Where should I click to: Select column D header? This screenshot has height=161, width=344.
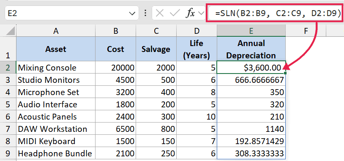coord(197,31)
